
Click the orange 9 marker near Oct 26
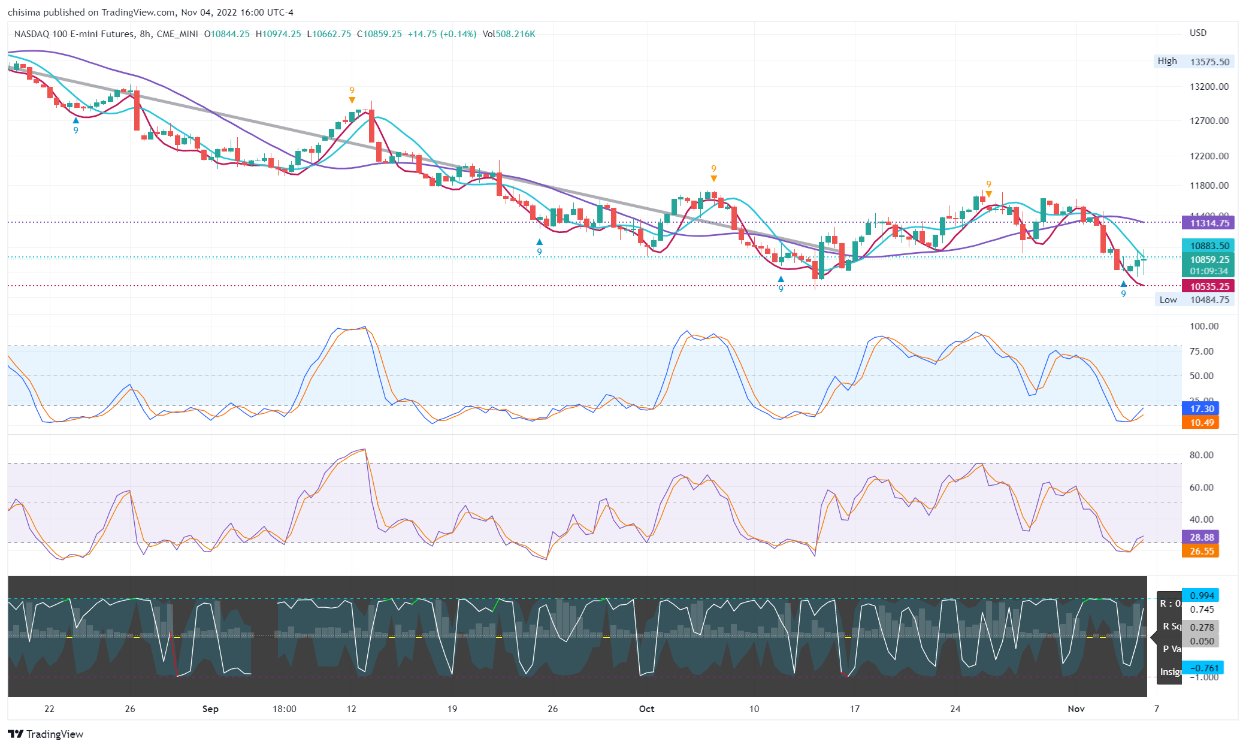[988, 189]
